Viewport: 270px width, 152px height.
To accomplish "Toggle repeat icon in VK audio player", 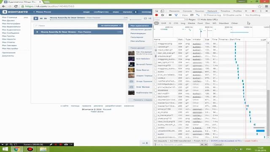I will (145, 18).
